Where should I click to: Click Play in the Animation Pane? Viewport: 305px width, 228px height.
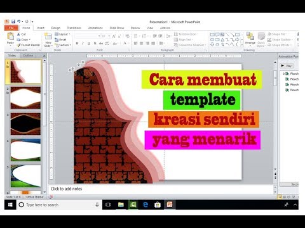(287, 66)
